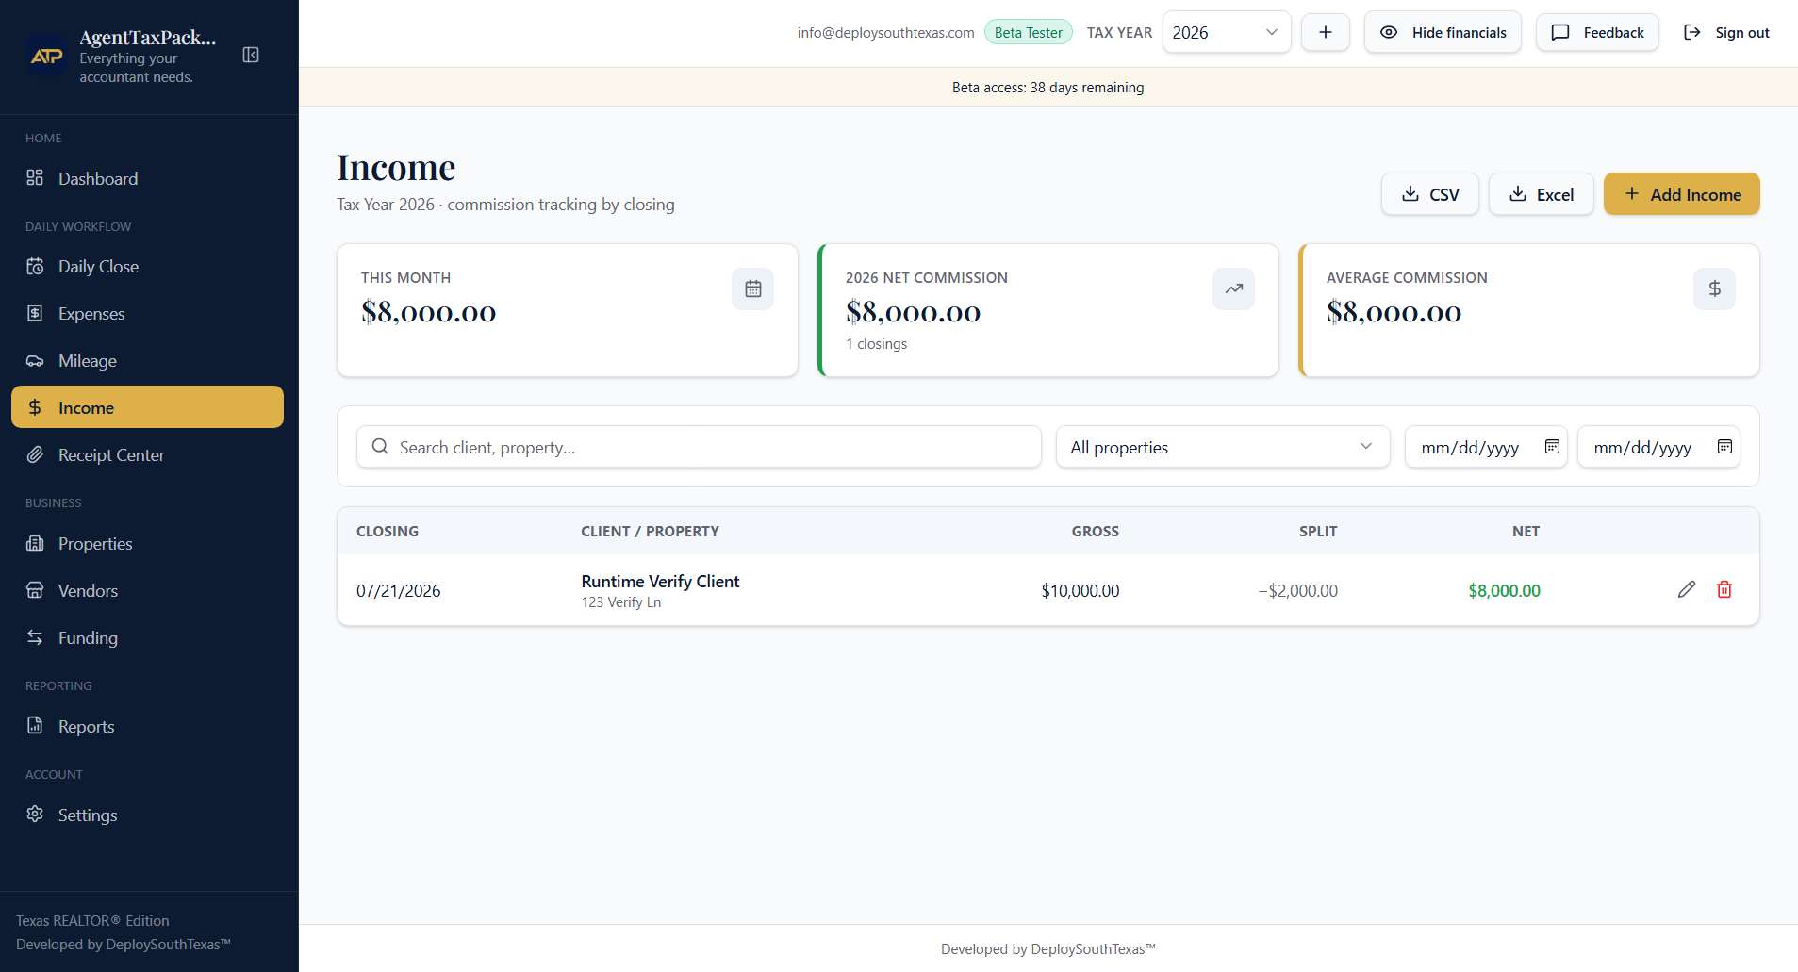Click the Expenses receipt icon
This screenshot has width=1798, height=972.
pyautogui.click(x=35, y=313)
